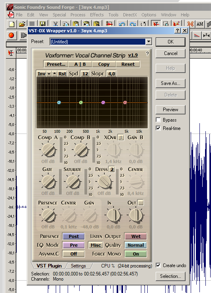Click the Spd value 12
The image size is (211, 293).
[85, 74]
